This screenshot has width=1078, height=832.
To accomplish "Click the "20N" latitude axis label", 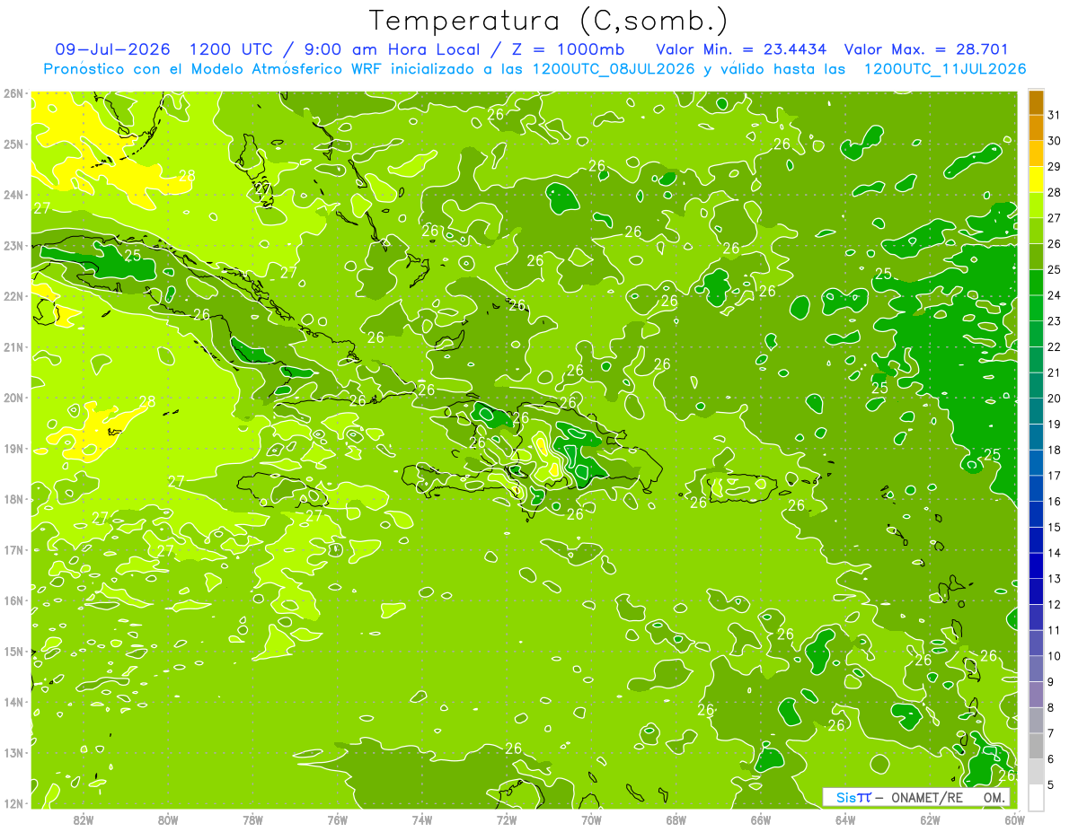I will tap(13, 398).
